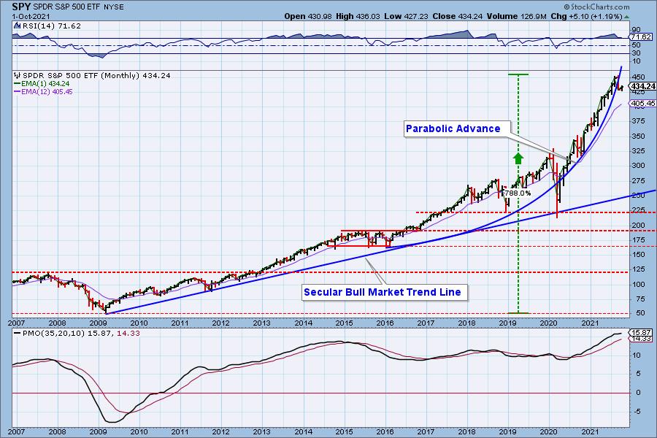Click the 405.45 EMA tag on the price scale

click(x=643, y=103)
